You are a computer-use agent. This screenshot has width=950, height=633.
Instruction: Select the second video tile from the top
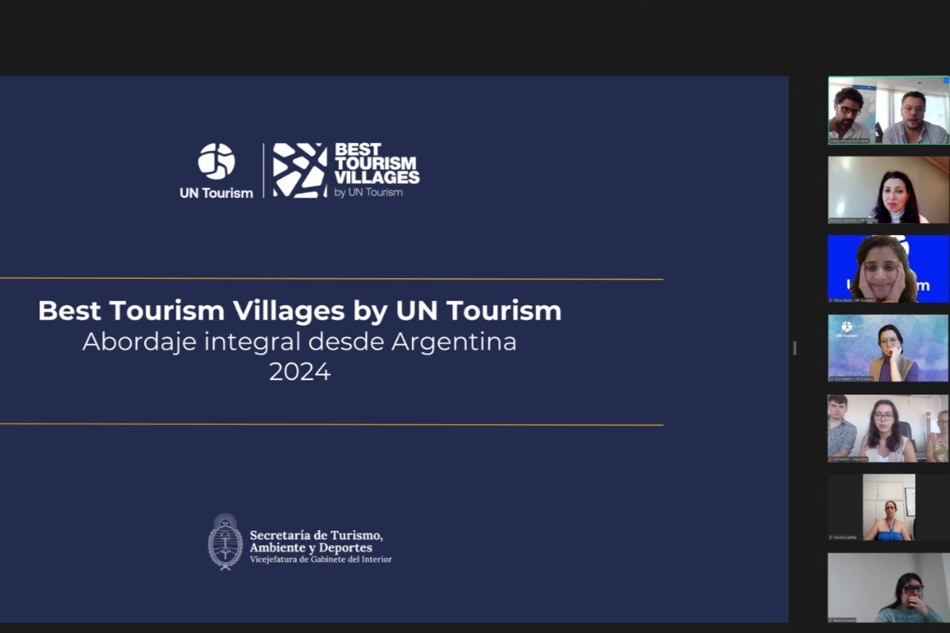(x=888, y=190)
